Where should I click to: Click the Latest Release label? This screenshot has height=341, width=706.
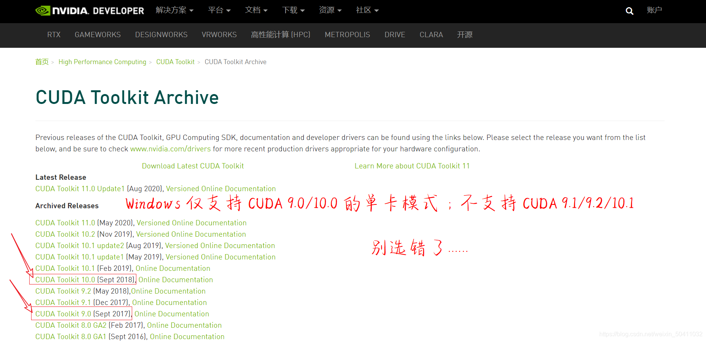click(x=61, y=177)
